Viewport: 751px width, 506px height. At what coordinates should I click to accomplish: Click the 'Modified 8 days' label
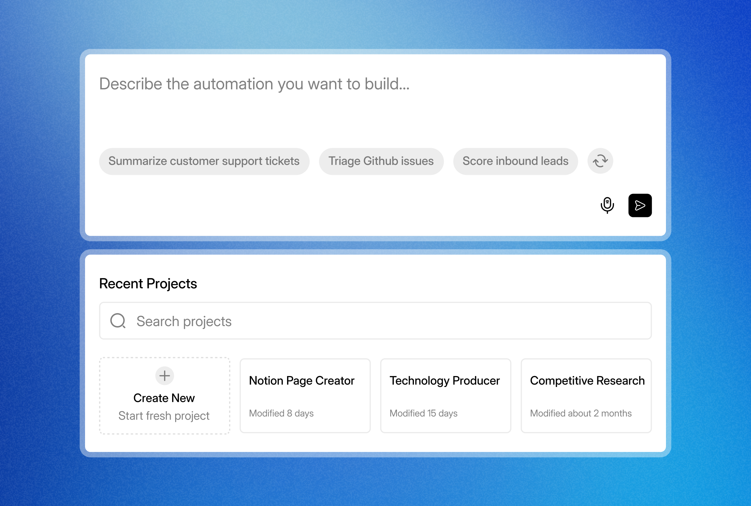[281, 413]
